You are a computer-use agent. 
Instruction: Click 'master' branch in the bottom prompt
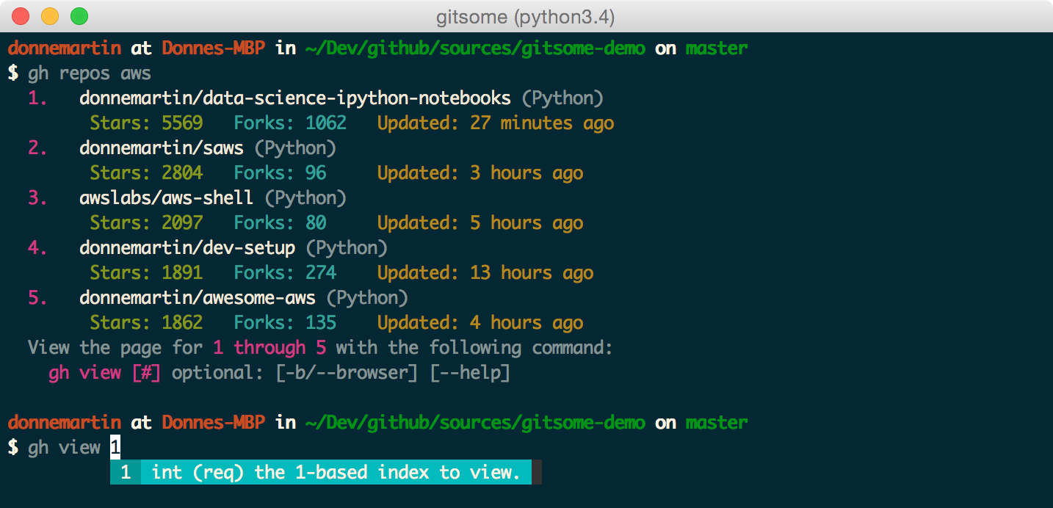(717, 422)
